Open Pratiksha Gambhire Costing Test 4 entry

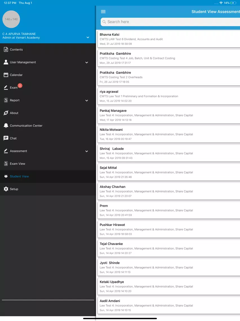[169, 58]
